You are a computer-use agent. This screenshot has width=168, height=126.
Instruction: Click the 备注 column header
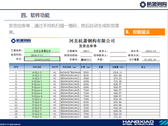[143, 67]
